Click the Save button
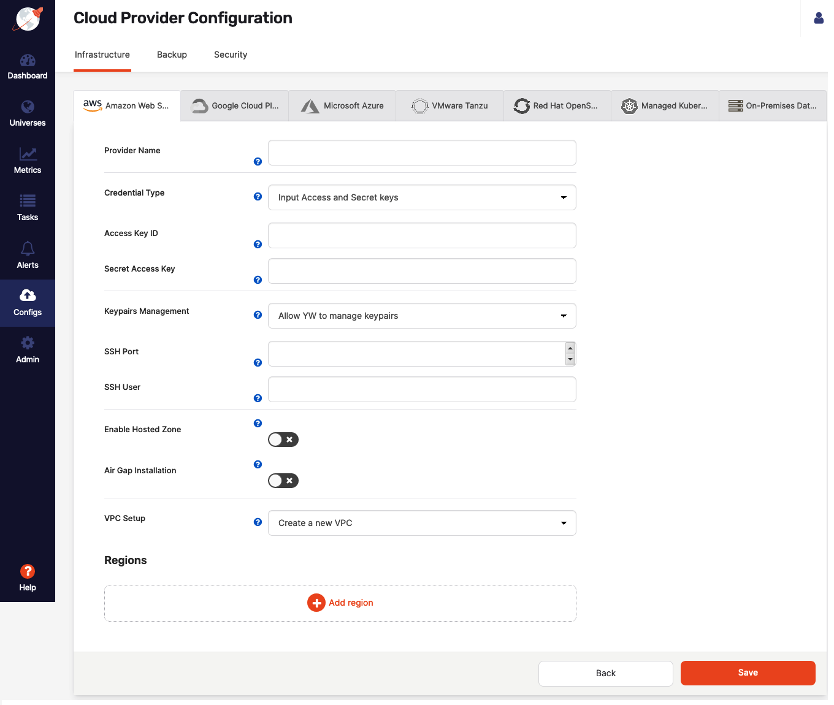 click(x=748, y=673)
